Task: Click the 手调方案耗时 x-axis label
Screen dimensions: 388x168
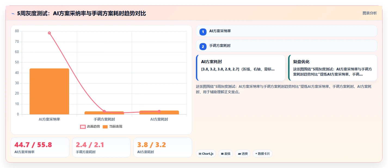Action: (104, 119)
